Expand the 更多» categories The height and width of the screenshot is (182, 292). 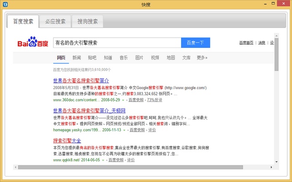(202, 58)
